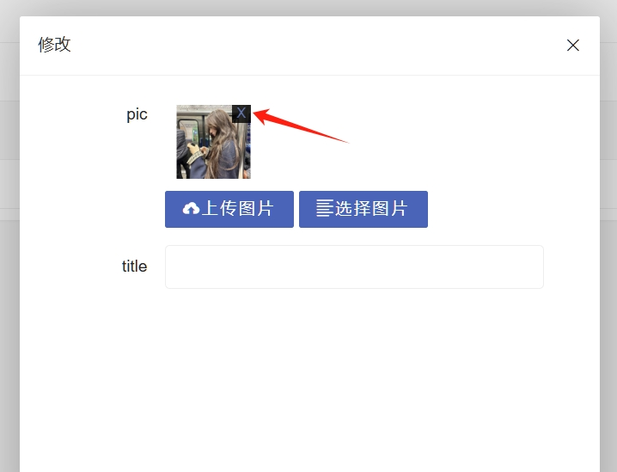The height and width of the screenshot is (472, 617).
Task: Click the list lines icon on 选择图片
Action: coord(325,208)
